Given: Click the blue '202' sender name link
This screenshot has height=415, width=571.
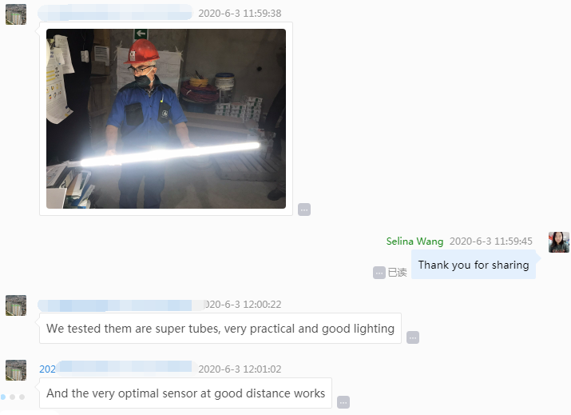Looking at the screenshot, I should pos(47,369).
